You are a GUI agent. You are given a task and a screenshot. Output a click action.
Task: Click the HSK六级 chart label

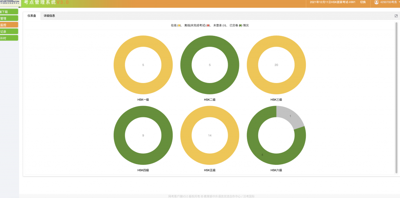tap(276, 170)
